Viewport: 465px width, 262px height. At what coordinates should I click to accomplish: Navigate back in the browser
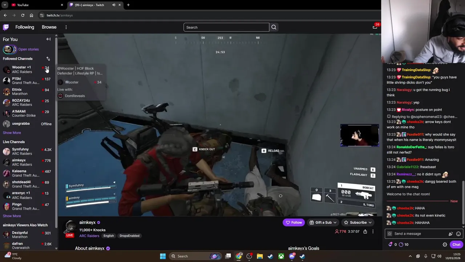coord(5,15)
